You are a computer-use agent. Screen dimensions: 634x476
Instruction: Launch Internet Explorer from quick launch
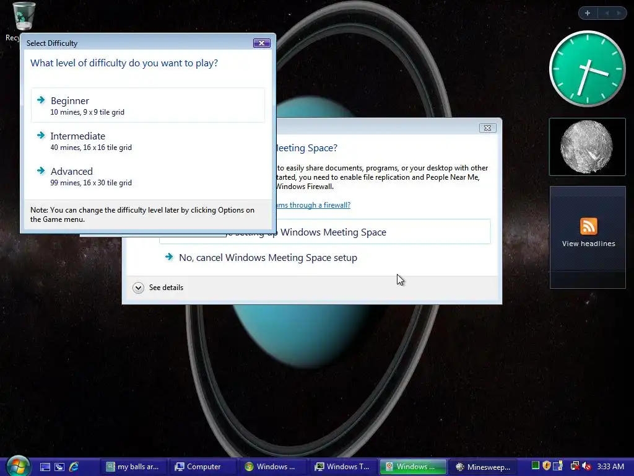pos(74,467)
